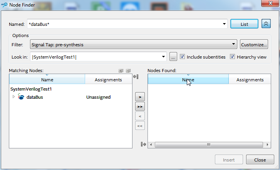This screenshot has width=280, height=170.
Task: Click the hide-left-panel arrow icon near Matching Nodes
Action: (136, 77)
